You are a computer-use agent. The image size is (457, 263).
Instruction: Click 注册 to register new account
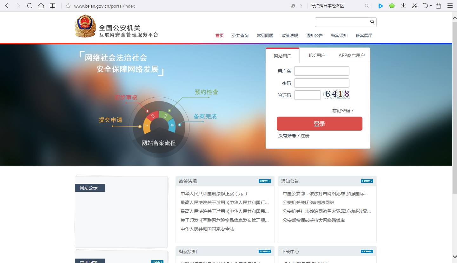tap(305, 136)
